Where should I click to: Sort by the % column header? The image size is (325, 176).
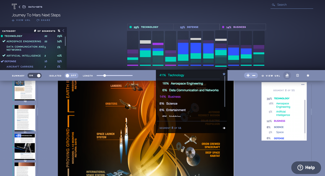point(59,31)
